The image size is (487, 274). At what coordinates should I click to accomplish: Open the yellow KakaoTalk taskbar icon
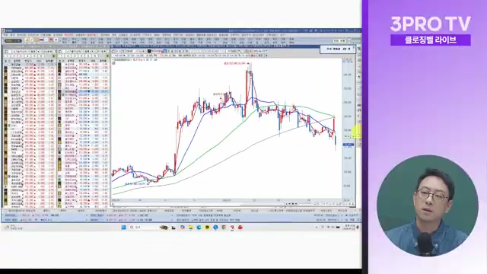click(x=207, y=228)
